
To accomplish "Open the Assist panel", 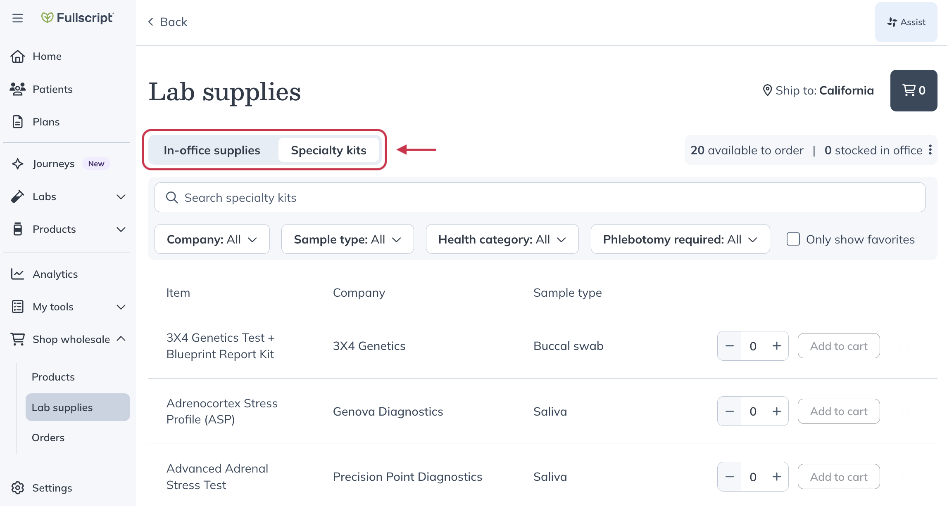I will tap(906, 22).
